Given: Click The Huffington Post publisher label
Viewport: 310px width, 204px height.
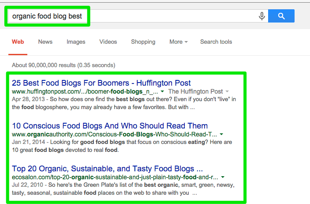Looking at the screenshot, I should [195, 91].
